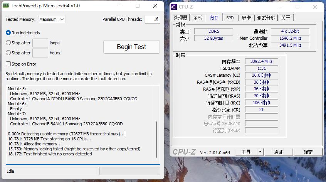Click the MemTest64 memory chip title icon
The height and width of the screenshot is (182, 326).
[6, 6]
